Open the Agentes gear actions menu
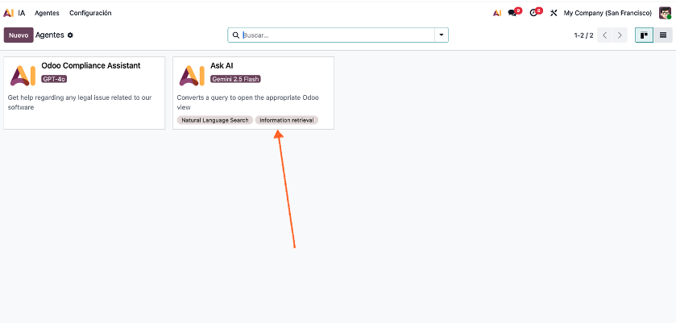This screenshot has width=676, height=323. (x=70, y=35)
